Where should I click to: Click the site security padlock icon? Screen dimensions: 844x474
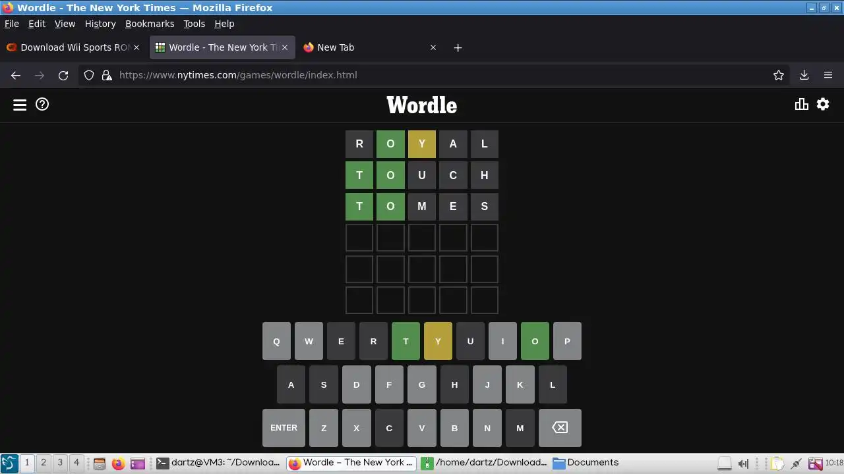[107, 75]
